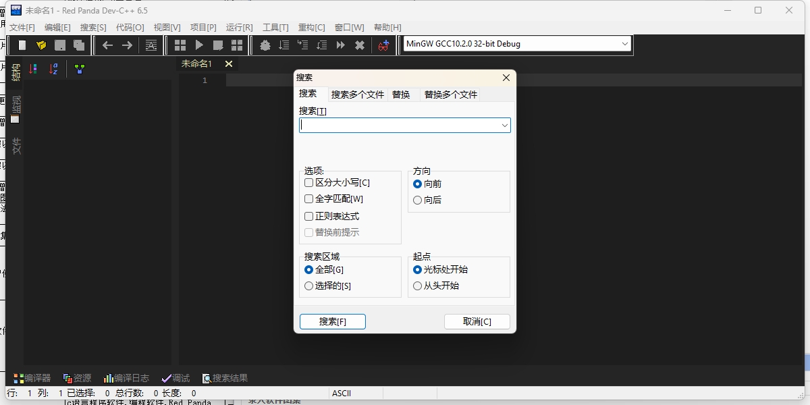Click the Compile and Run icon
The width and height of the screenshot is (810, 405).
218,45
